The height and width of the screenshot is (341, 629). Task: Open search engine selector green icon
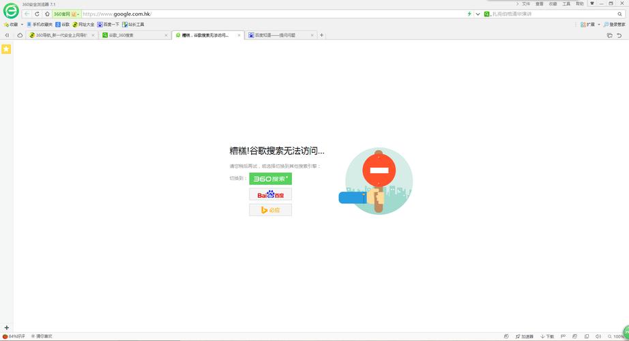coord(486,14)
